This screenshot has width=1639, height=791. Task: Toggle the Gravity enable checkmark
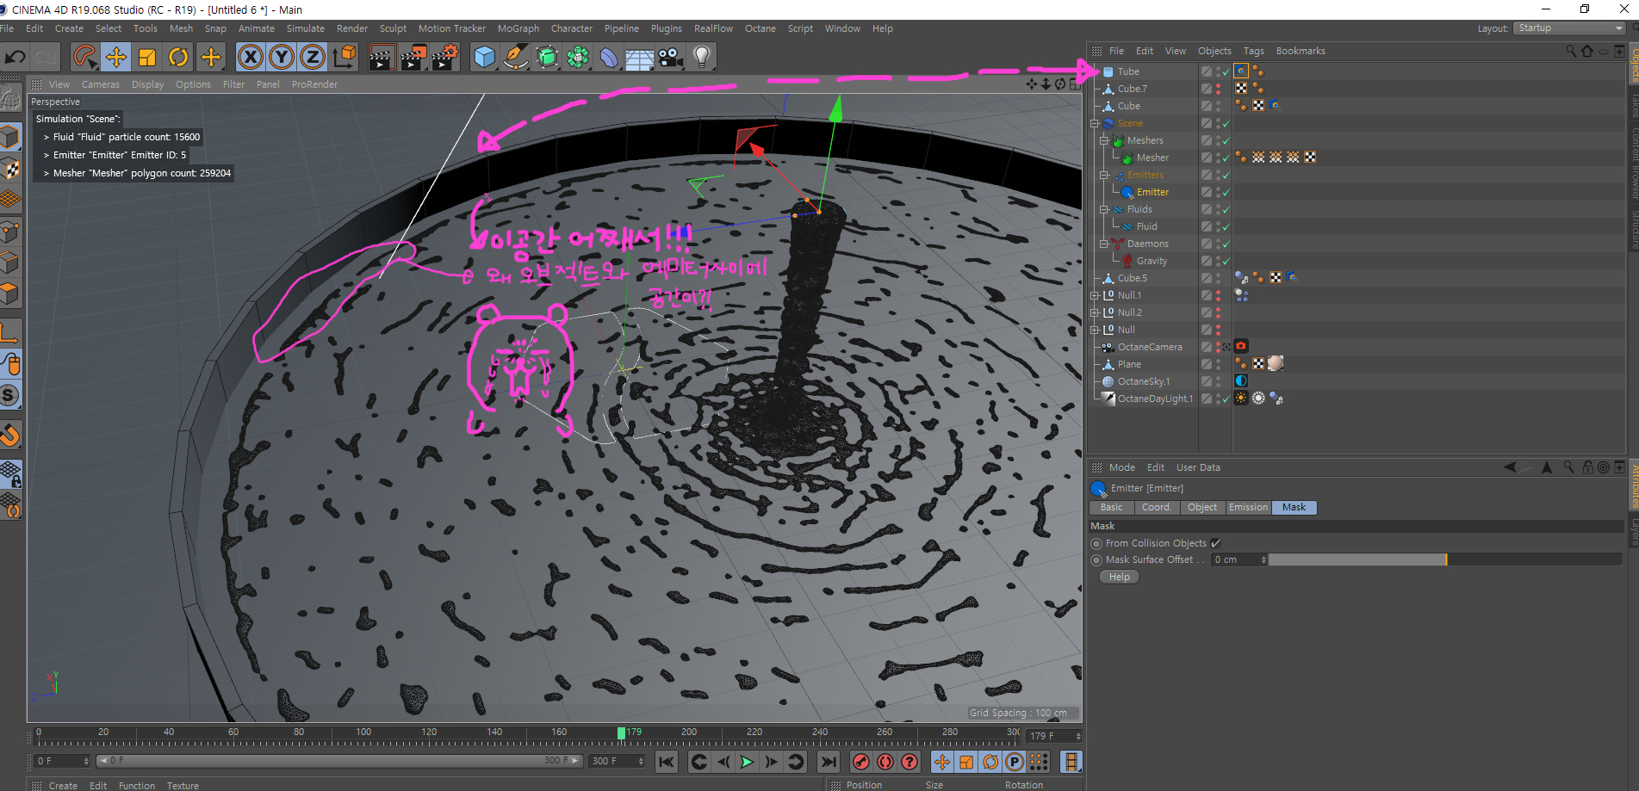coord(1226,261)
